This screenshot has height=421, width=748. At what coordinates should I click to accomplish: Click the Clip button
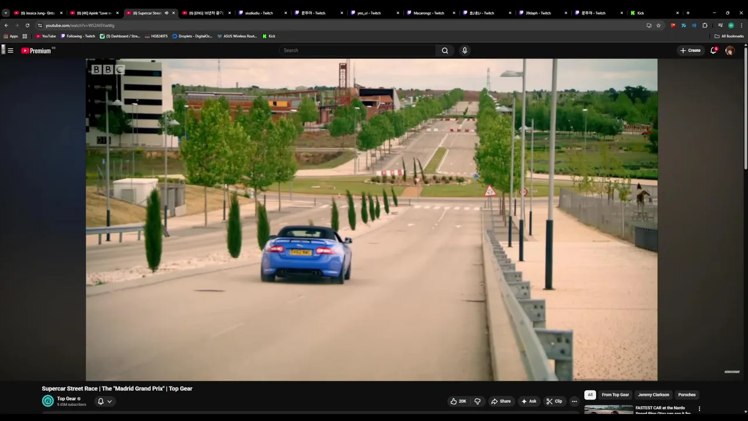click(554, 401)
